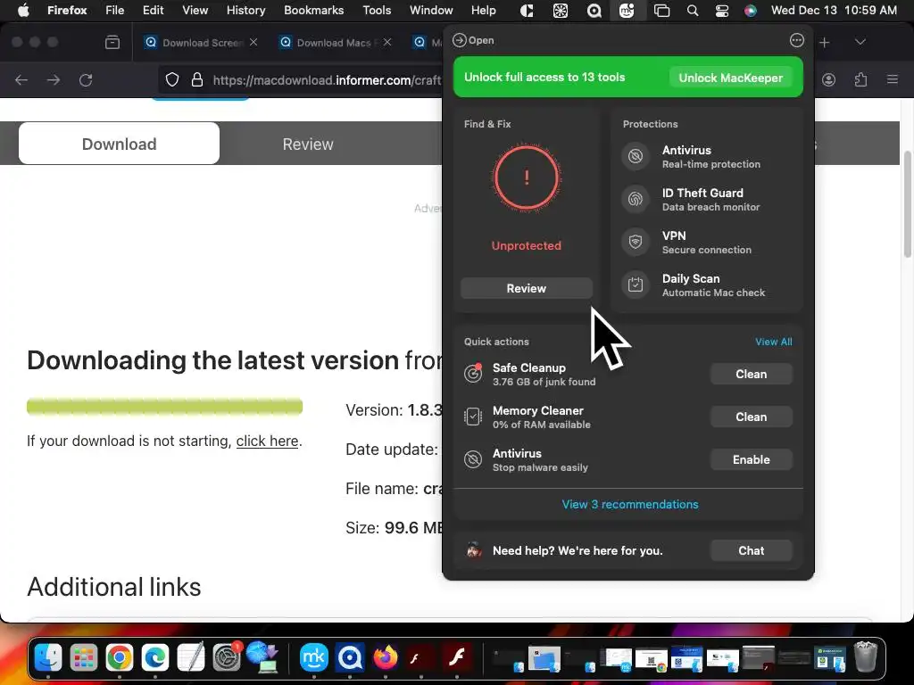Select Antivirus real-time protection icon
The image size is (914, 685).
[636, 156]
